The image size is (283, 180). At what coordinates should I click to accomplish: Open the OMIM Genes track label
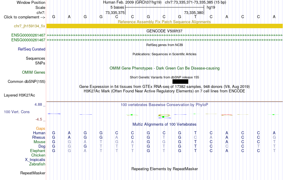(34, 72)
